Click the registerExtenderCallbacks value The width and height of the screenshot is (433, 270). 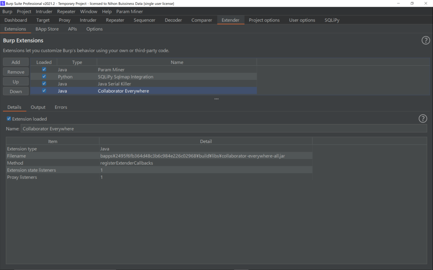coord(127,163)
